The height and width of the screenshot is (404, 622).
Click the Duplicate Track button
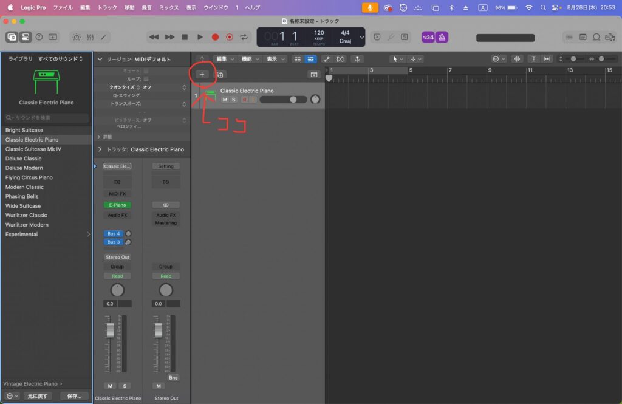[220, 75]
